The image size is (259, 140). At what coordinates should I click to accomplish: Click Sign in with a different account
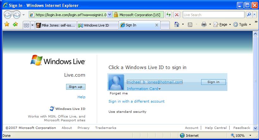tap(136, 101)
